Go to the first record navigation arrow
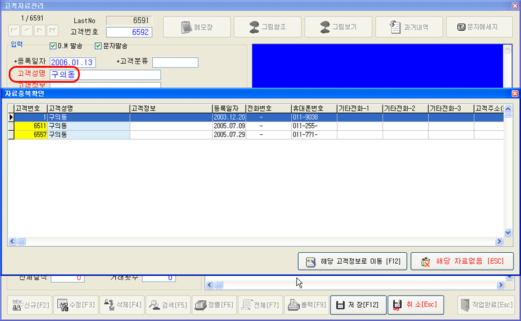521x321 pixels. tap(14, 30)
